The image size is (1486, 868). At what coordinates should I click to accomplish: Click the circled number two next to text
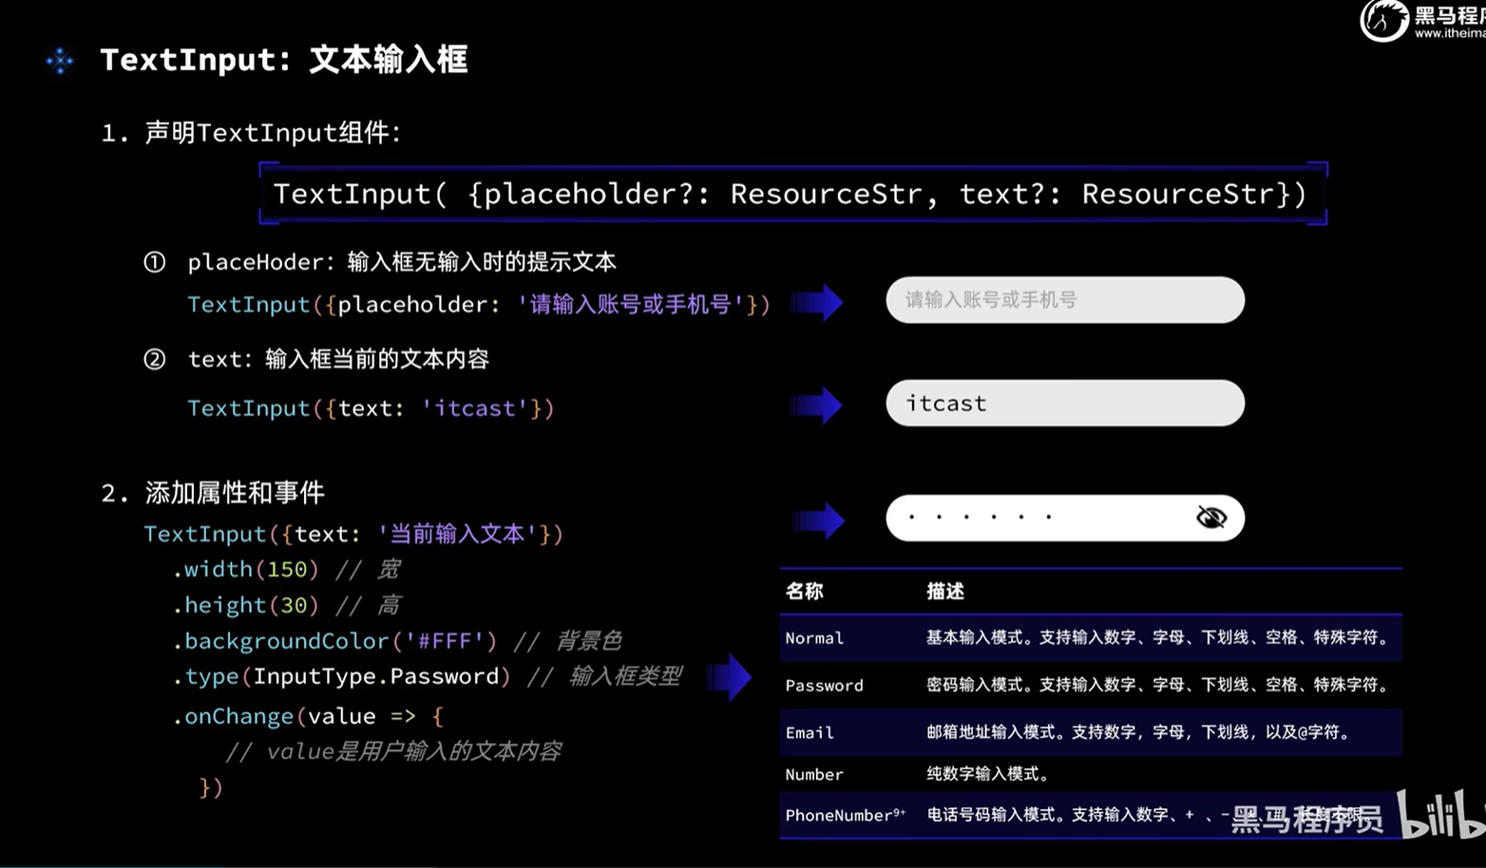(x=154, y=360)
